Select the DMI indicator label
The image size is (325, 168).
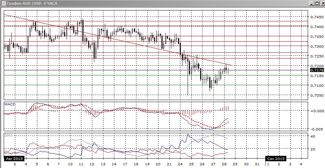[x=8, y=136]
